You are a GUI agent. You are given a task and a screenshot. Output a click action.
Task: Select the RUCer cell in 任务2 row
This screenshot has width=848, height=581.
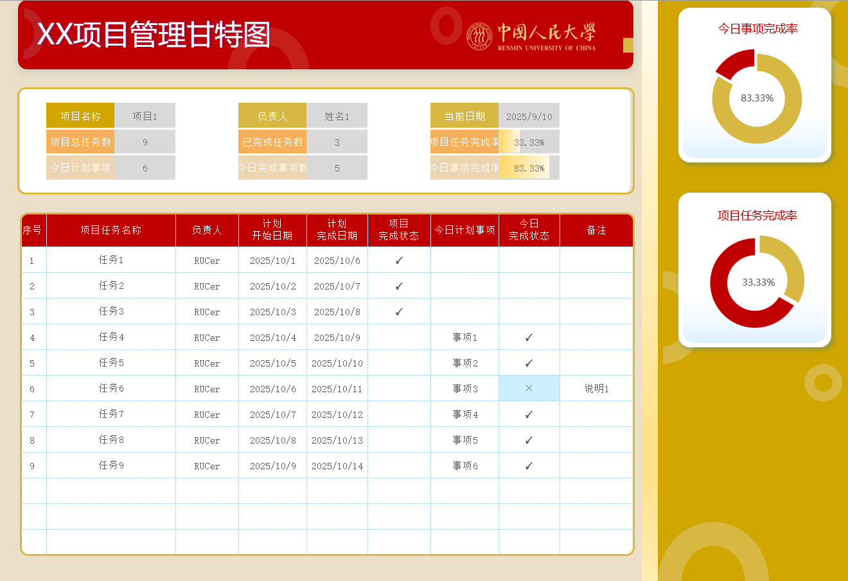coord(207,286)
